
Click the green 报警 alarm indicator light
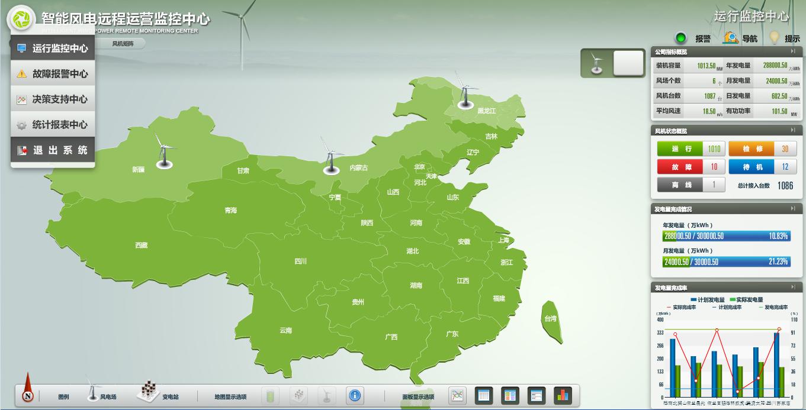tap(681, 38)
